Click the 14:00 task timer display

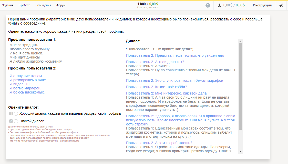[141, 4]
